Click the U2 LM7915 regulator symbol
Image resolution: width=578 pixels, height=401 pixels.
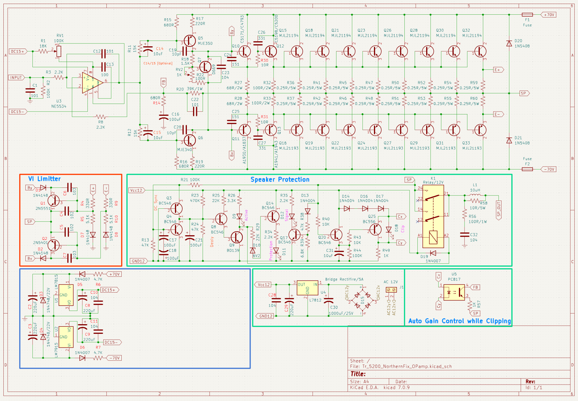(66, 337)
